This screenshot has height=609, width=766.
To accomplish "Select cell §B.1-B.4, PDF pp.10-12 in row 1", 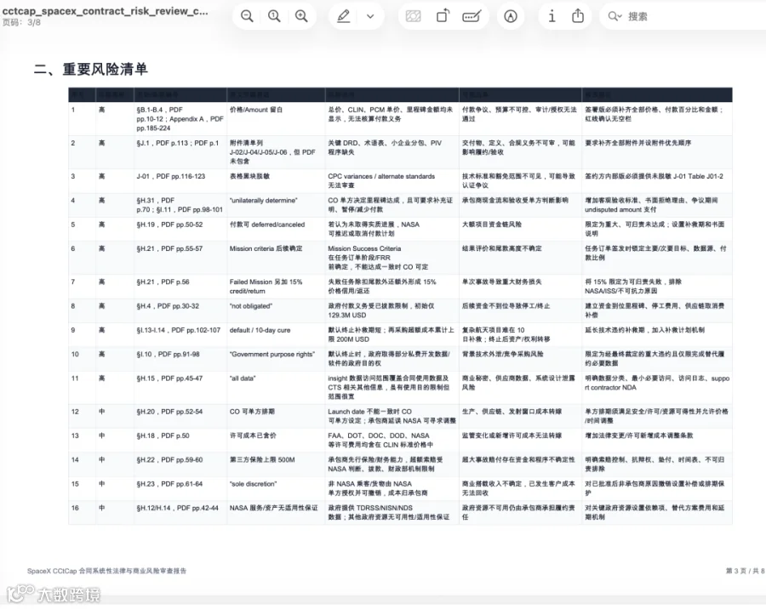I will 180,119.
